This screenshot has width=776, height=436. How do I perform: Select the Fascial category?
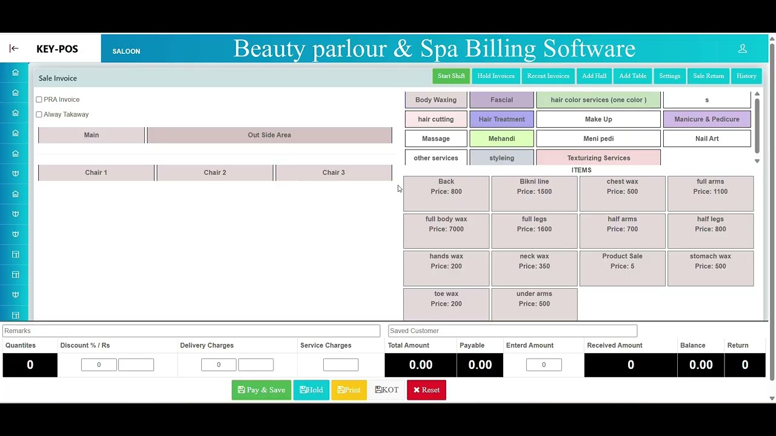(x=501, y=100)
